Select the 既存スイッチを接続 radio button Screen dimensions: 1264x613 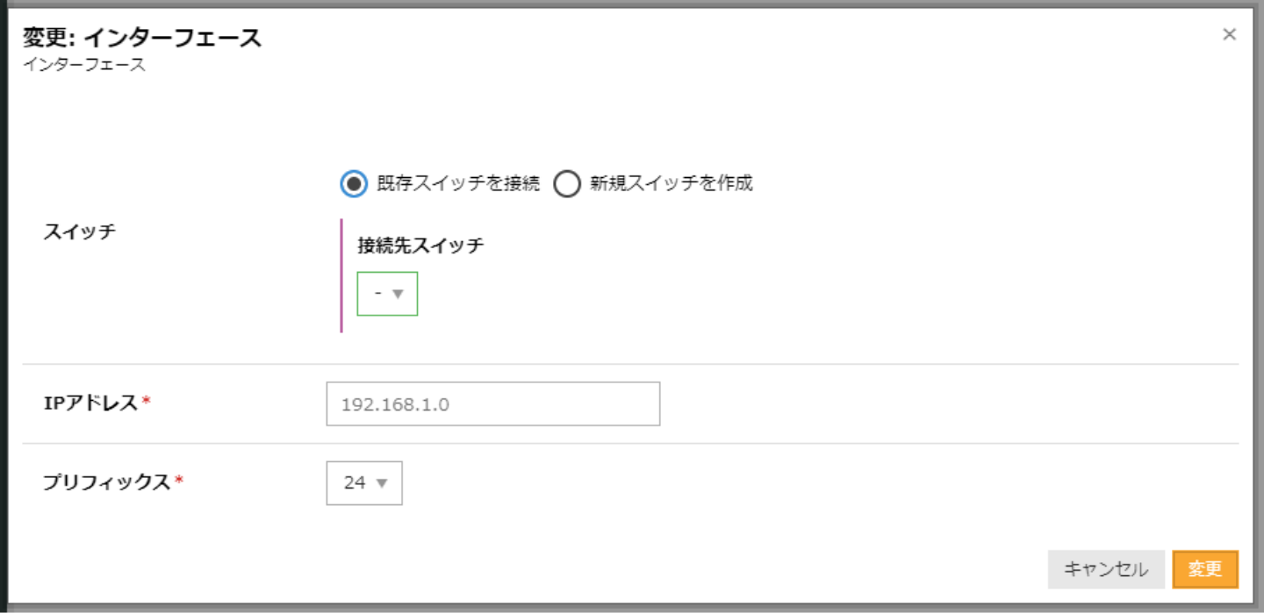[x=353, y=184]
